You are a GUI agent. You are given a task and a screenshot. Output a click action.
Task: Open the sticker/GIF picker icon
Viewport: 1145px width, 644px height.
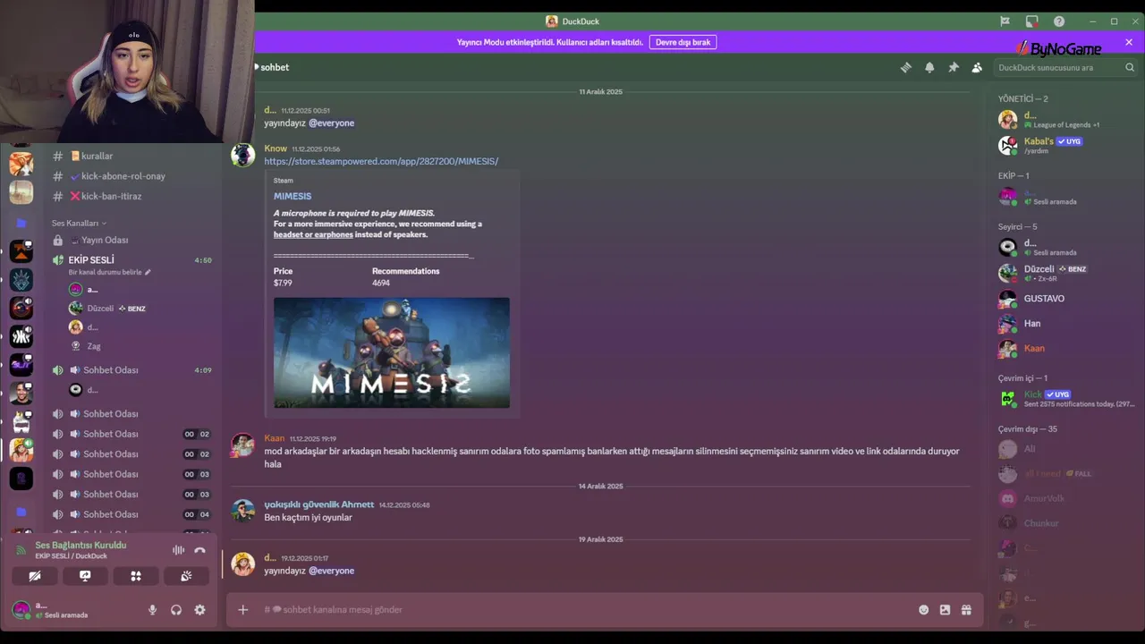[x=945, y=610]
